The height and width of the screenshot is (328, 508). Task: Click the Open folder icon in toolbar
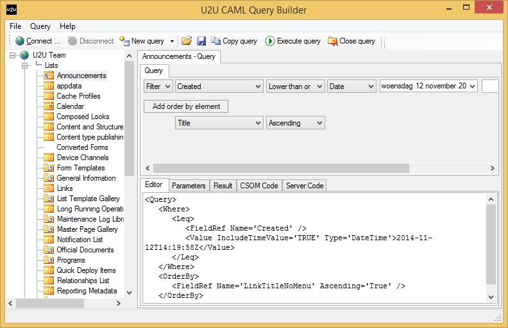pos(186,41)
